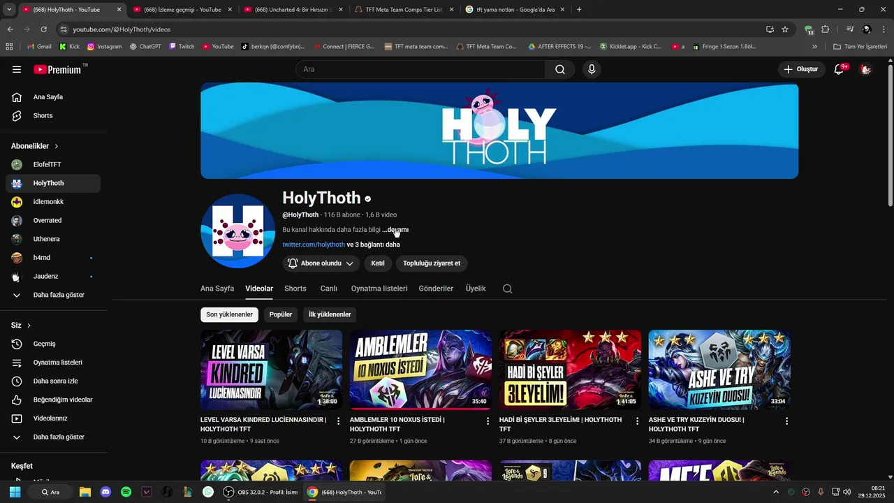The height and width of the screenshot is (503, 894).
Task: Show hidden system tray icons
Action: 775,492
